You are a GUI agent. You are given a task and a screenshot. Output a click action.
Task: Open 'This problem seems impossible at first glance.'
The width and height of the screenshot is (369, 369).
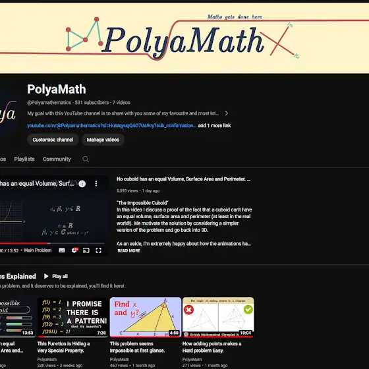click(137, 347)
